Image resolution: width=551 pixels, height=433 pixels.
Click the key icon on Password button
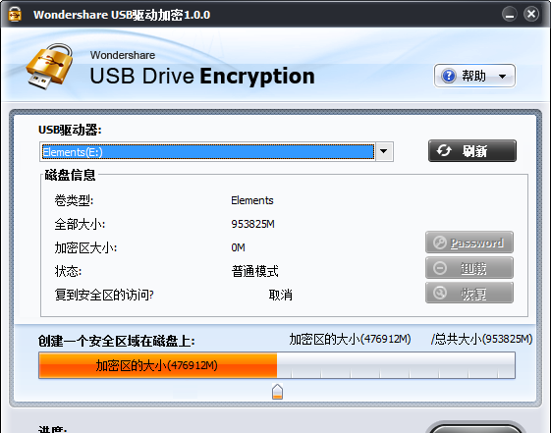click(440, 243)
